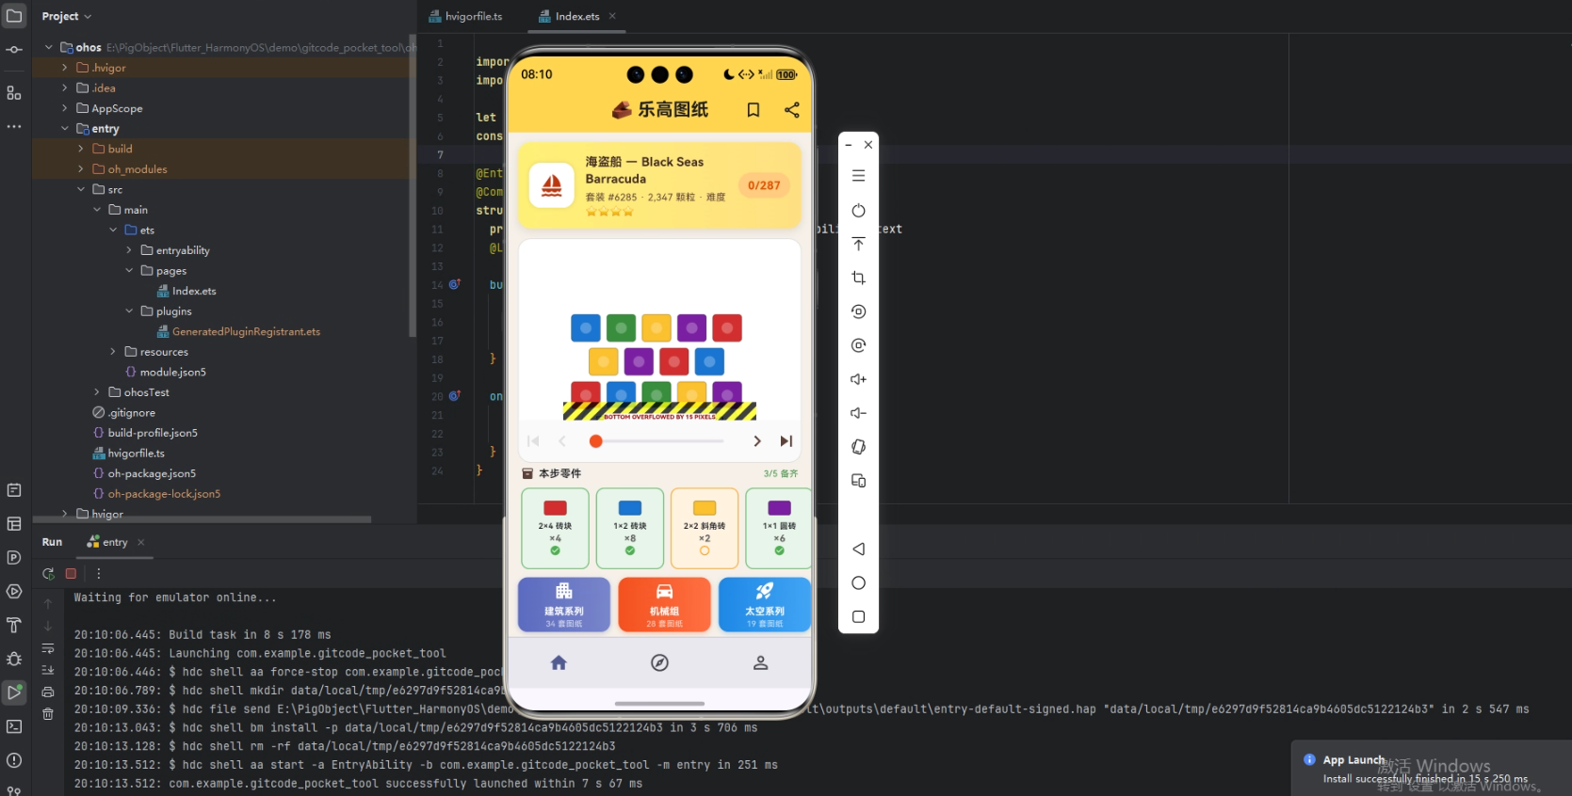Viewport: 1572px width, 796px height.
Task: Tap the 0/287 progress badge
Action: click(764, 185)
